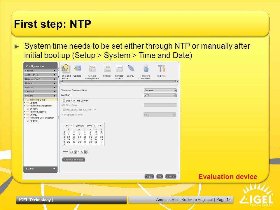Open the Remote management icon
280x210 pixels.
(92, 72)
